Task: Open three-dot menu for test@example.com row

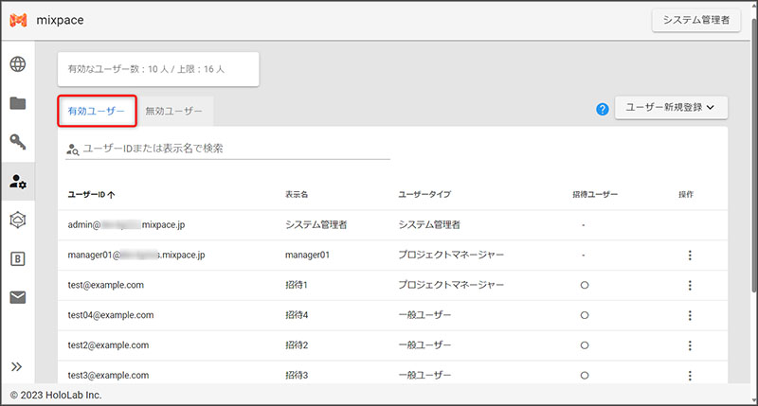Action: point(690,285)
